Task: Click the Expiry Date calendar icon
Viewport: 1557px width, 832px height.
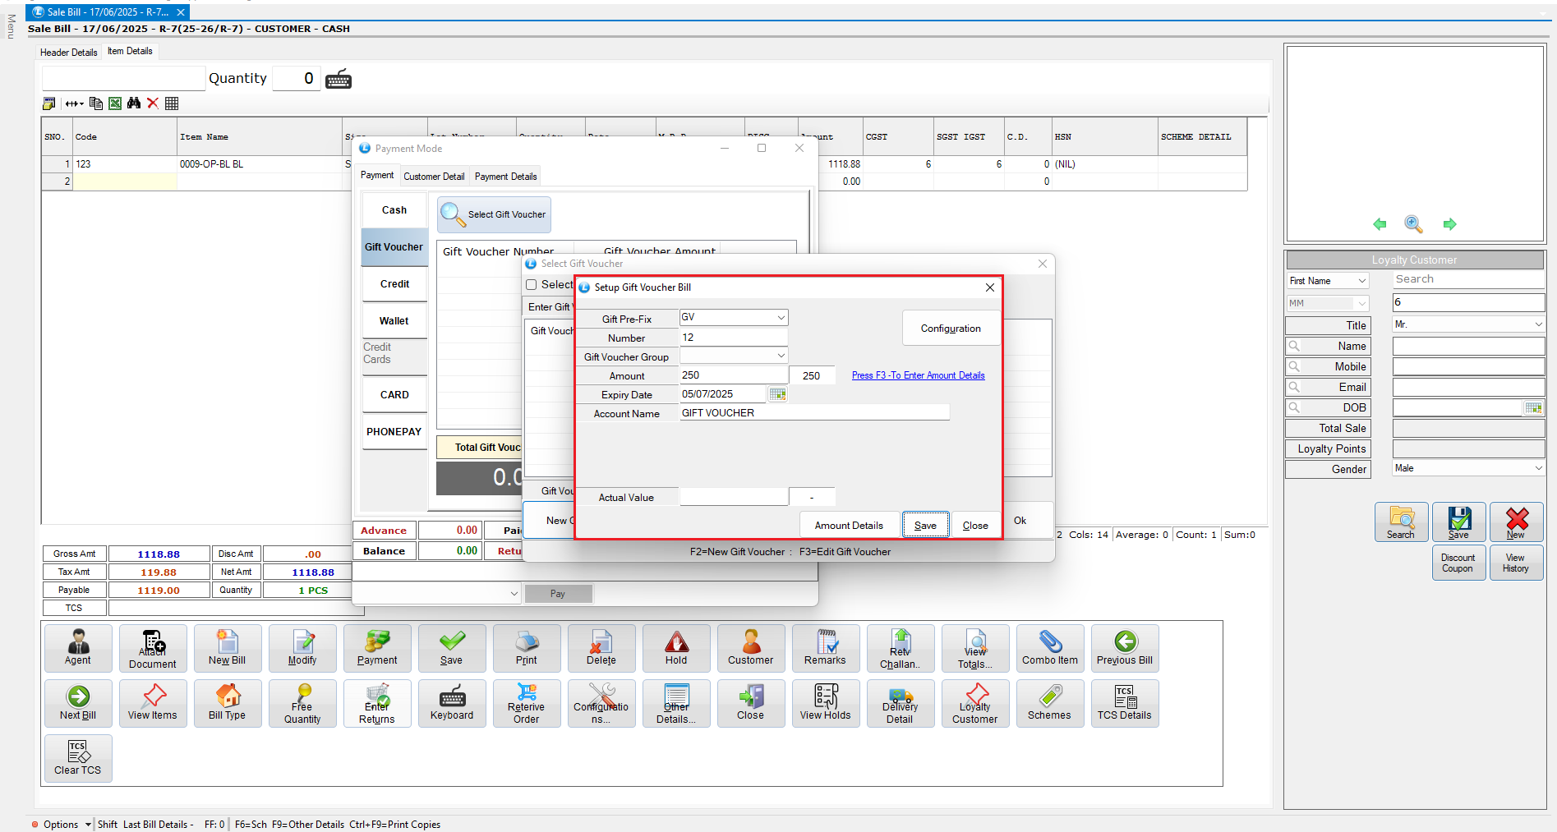Action: [x=777, y=395]
